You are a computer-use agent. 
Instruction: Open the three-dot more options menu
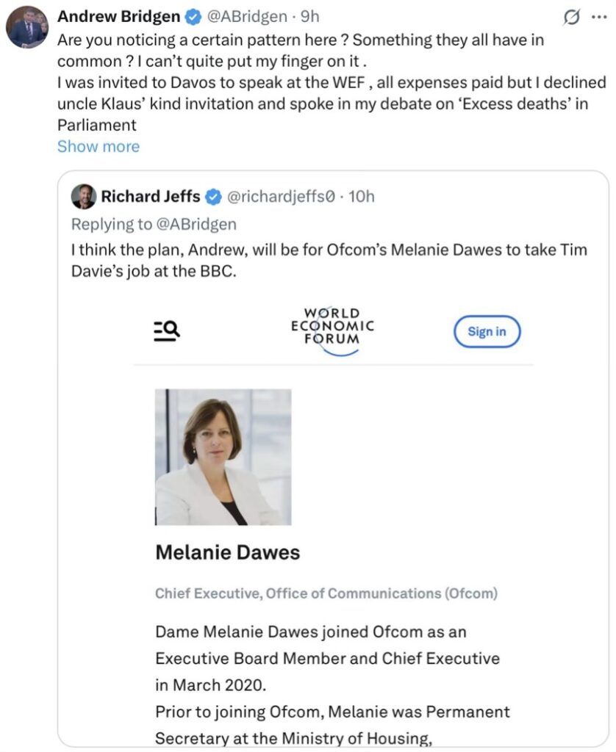[598, 17]
